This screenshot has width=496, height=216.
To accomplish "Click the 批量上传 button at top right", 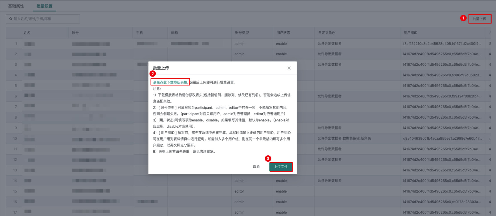I will coord(479,19).
